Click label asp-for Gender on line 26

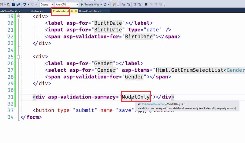[x=94, y=63]
